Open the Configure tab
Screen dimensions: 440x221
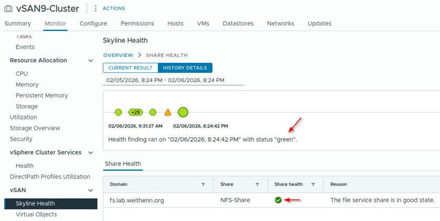[93, 24]
